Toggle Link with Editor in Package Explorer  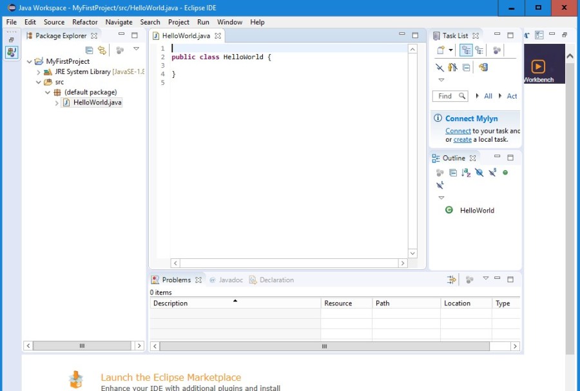(x=102, y=50)
